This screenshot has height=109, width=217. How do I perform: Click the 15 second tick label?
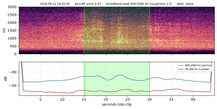(84, 99)
